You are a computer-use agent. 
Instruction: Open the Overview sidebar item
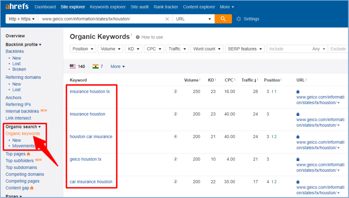[15, 36]
